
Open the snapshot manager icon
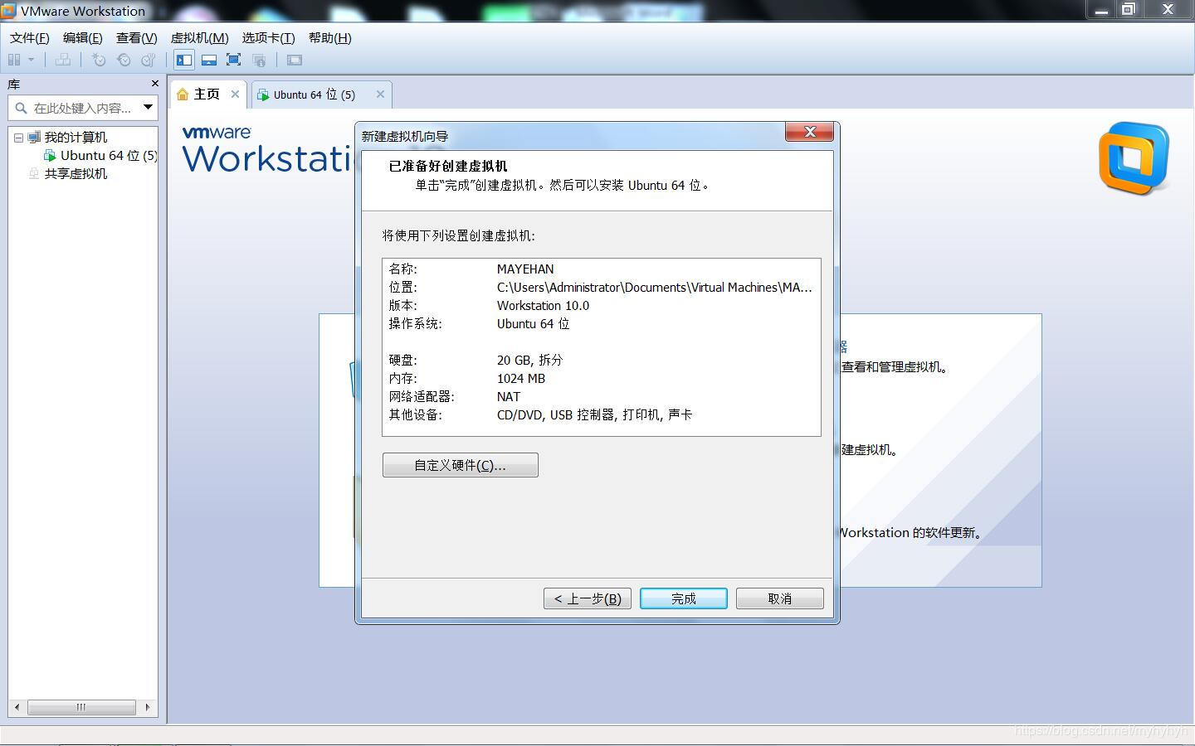[149, 59]
